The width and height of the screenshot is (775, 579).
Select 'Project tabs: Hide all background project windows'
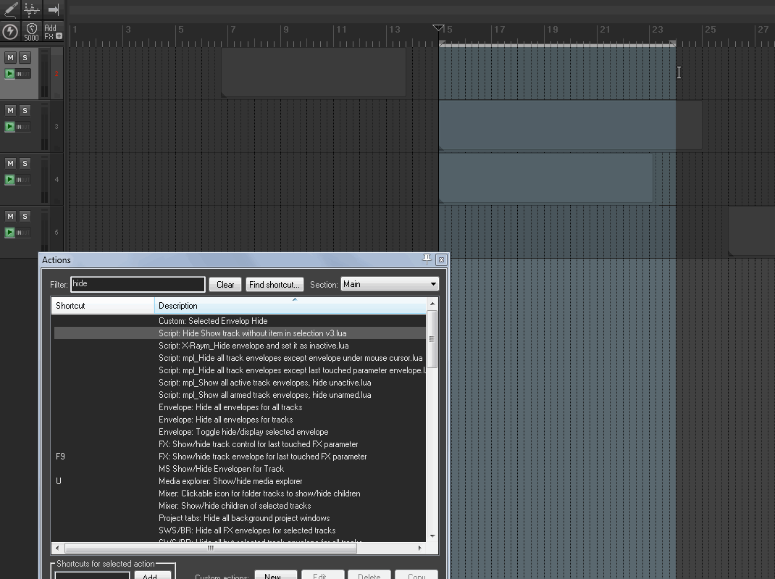(x=240, y=518)
